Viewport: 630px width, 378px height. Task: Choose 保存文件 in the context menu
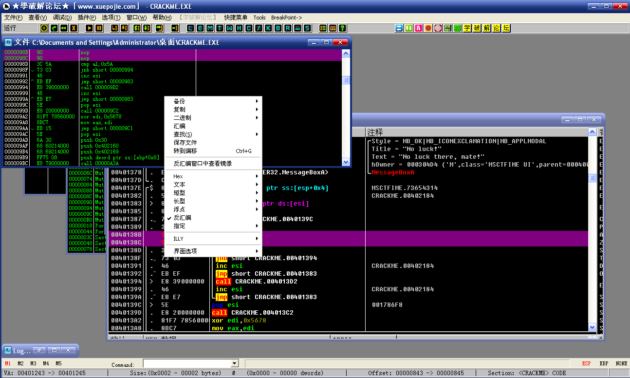click(213, 143)
